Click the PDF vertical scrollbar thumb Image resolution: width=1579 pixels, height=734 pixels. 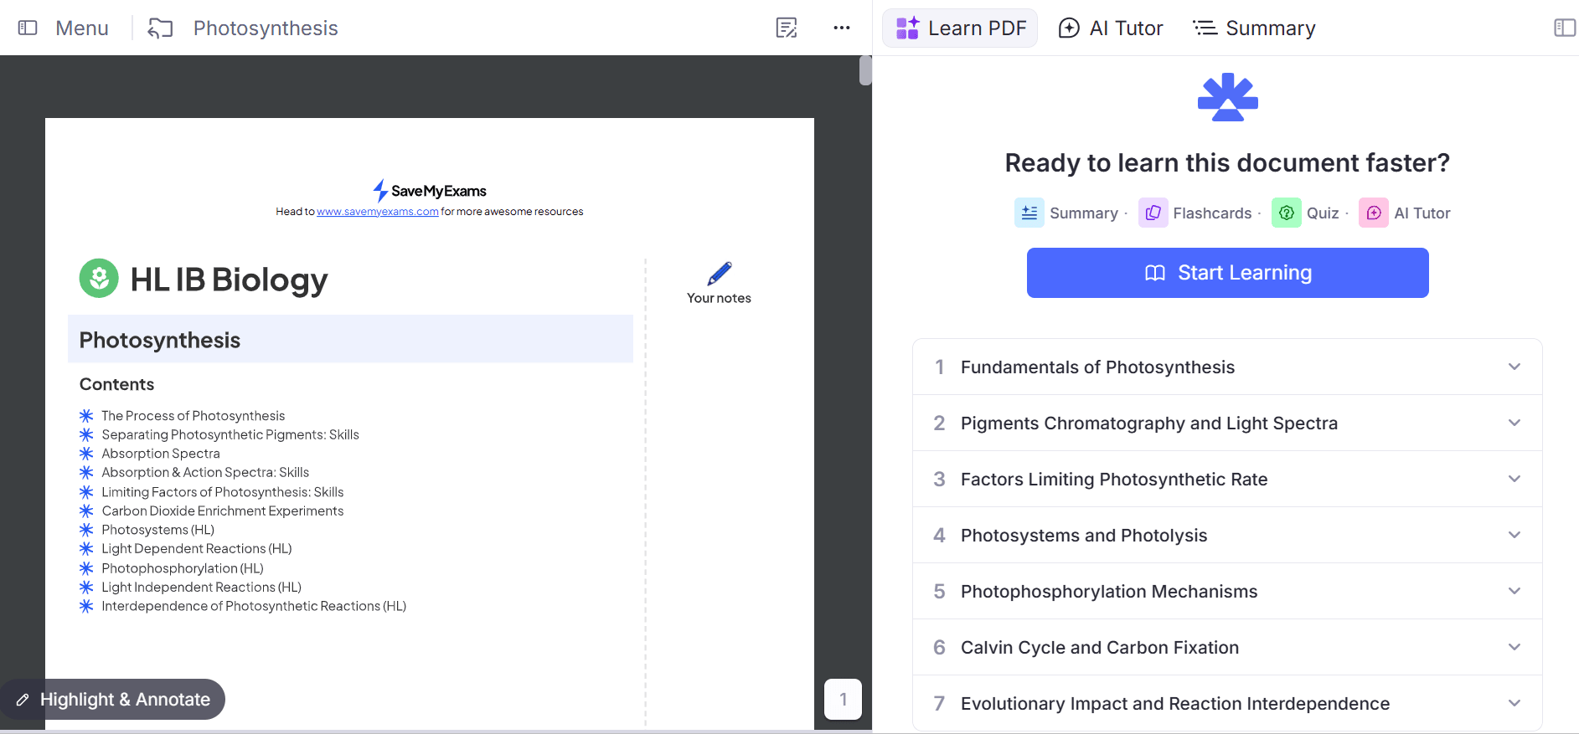coord(865,70)
